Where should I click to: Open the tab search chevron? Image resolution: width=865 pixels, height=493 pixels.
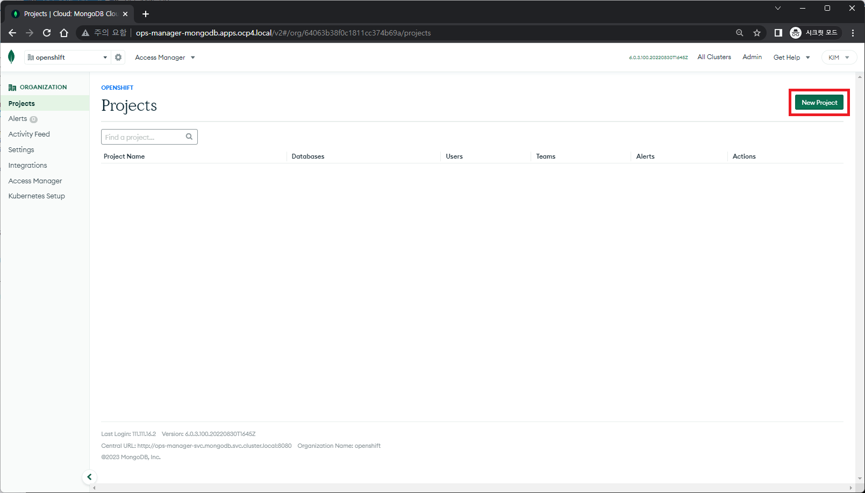tap(778, 8)
